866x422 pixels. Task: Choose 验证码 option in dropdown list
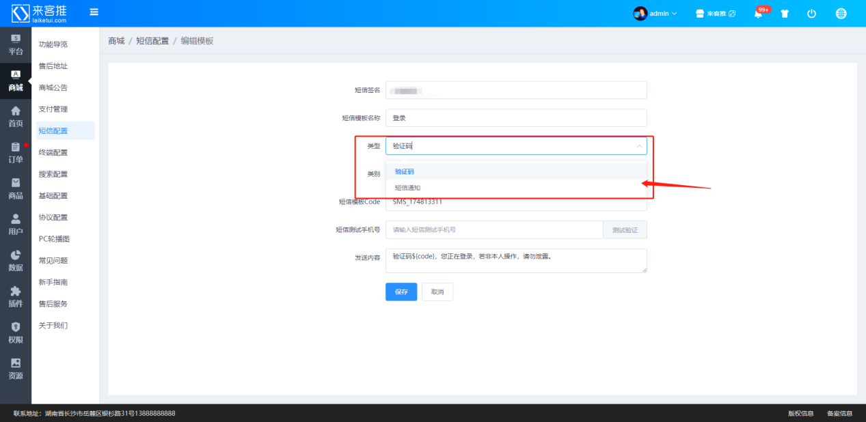coord(516,171)
